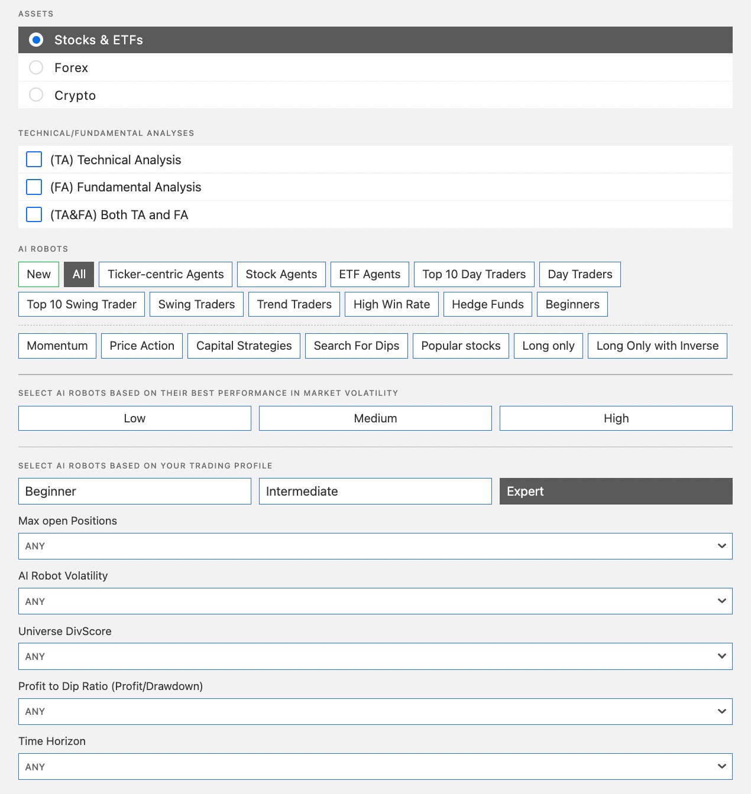Open the Time Horizon dropdown
751x794 pixels.
point(375,766)
